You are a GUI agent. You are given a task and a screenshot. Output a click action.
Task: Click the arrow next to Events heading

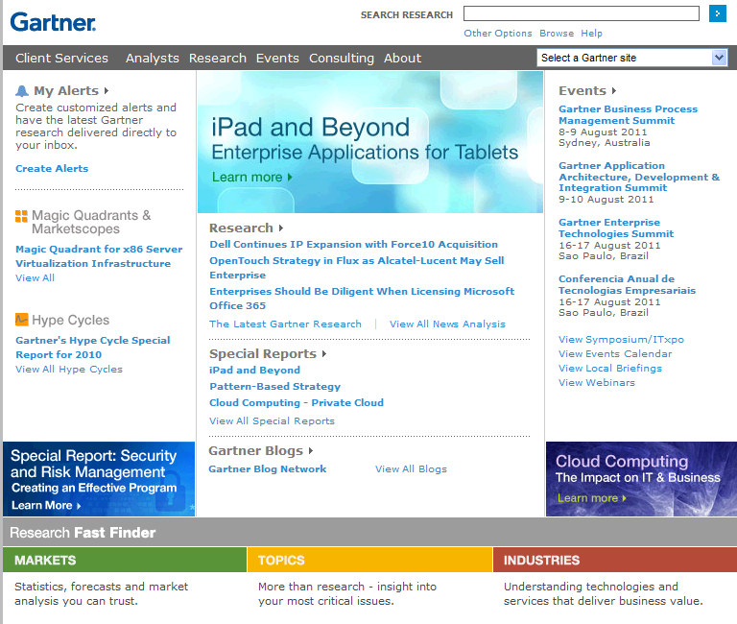614,91
